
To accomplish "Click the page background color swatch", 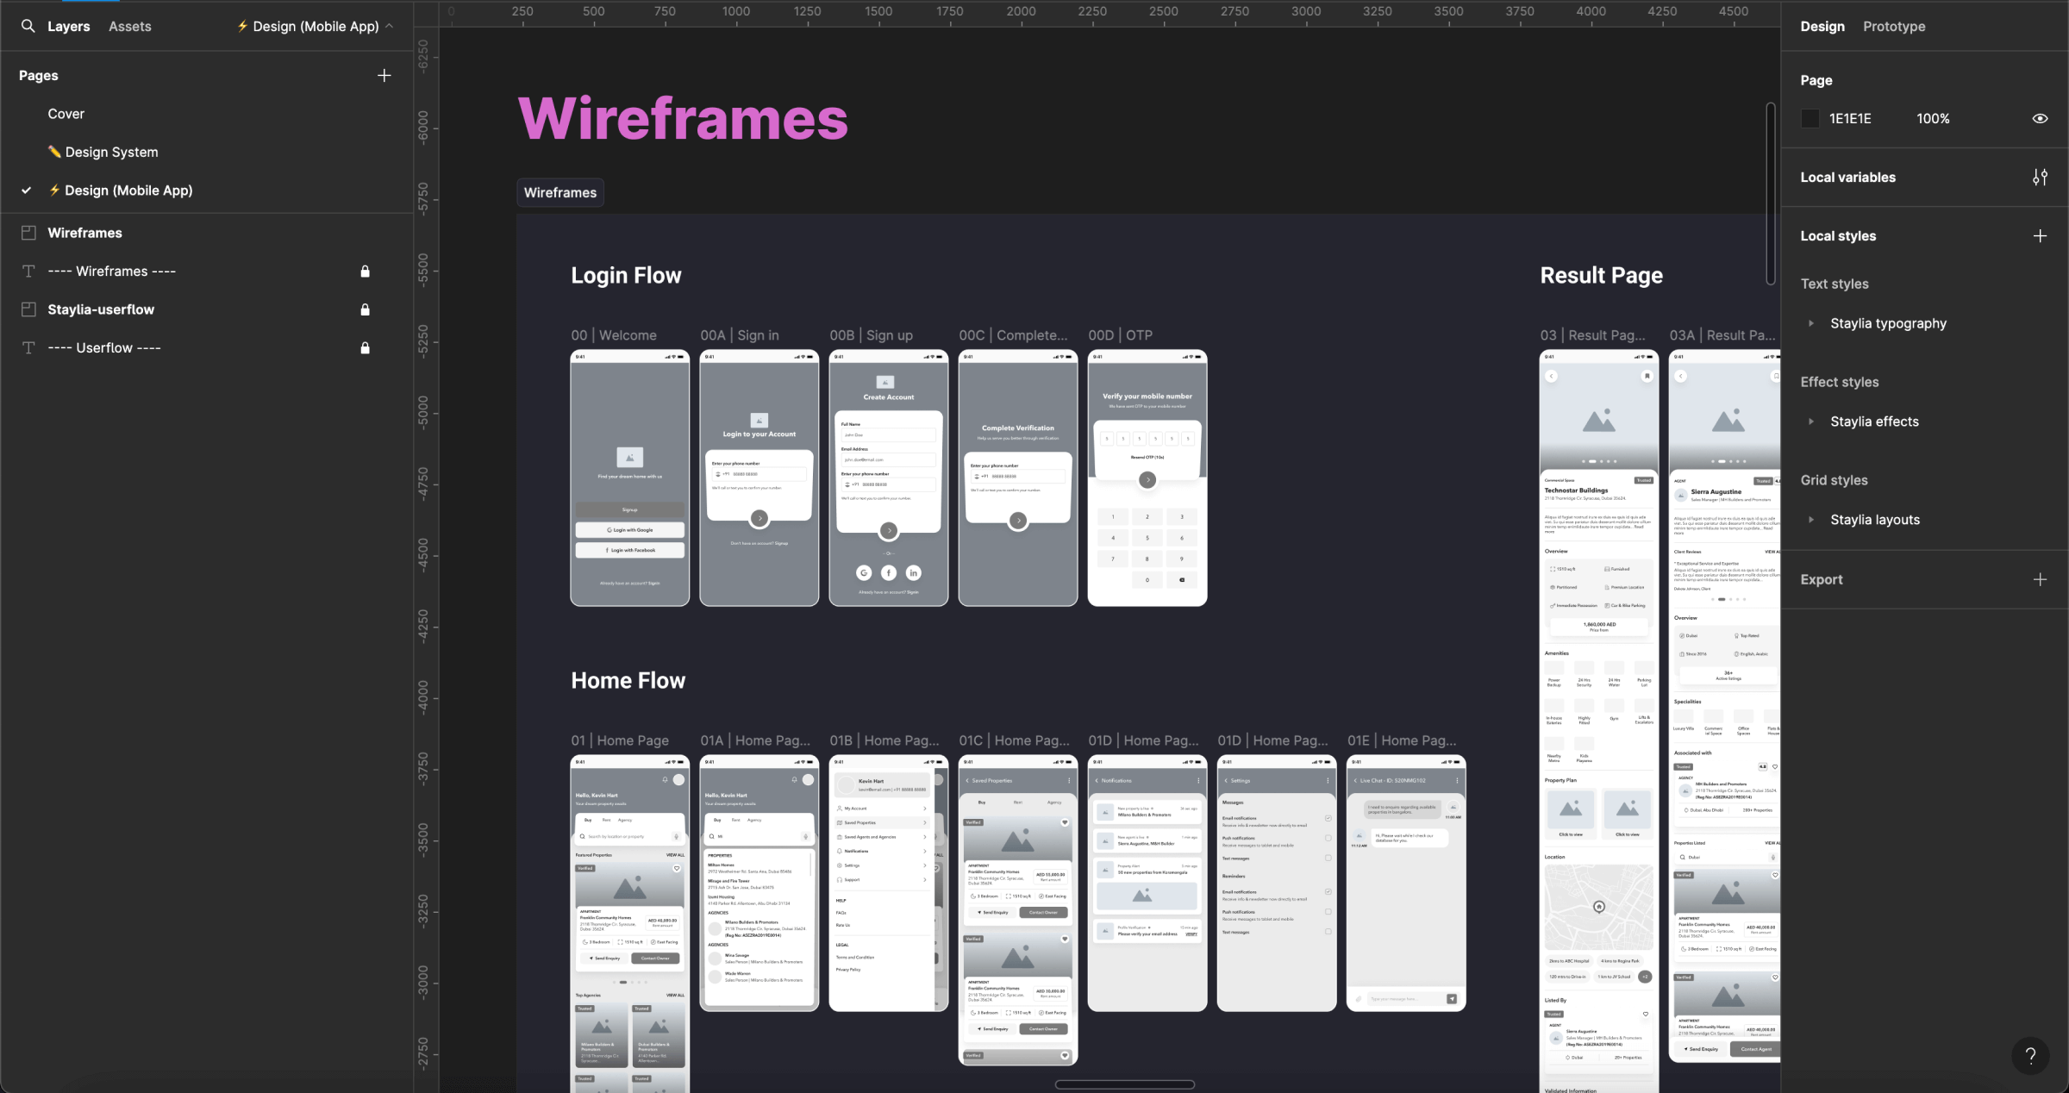I will coord(1810,119).
